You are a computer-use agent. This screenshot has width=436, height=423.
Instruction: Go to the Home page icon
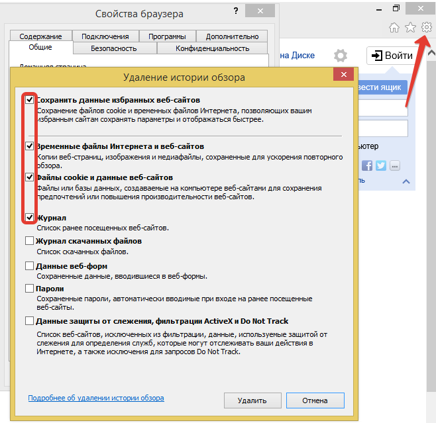[x=394, y=28]
